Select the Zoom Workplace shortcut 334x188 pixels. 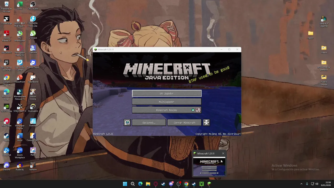(20, 153)
